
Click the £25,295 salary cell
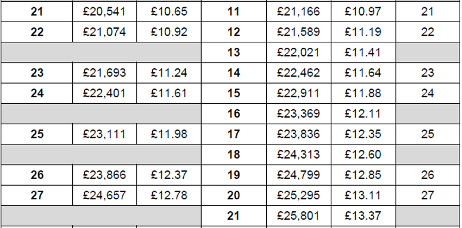[x=298, y=195]
